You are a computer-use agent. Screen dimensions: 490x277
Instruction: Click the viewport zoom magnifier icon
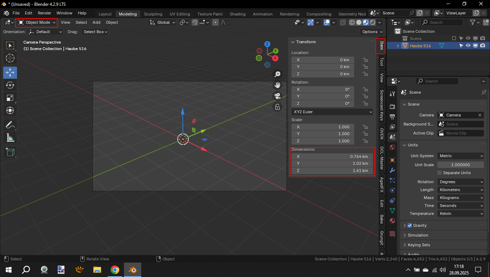pyautogui.click(x=277, y=74)
